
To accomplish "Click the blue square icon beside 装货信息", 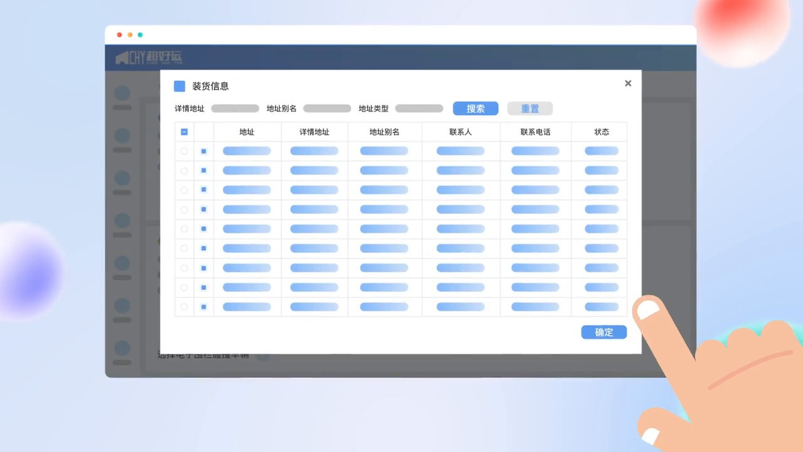I will pos(179,86).
